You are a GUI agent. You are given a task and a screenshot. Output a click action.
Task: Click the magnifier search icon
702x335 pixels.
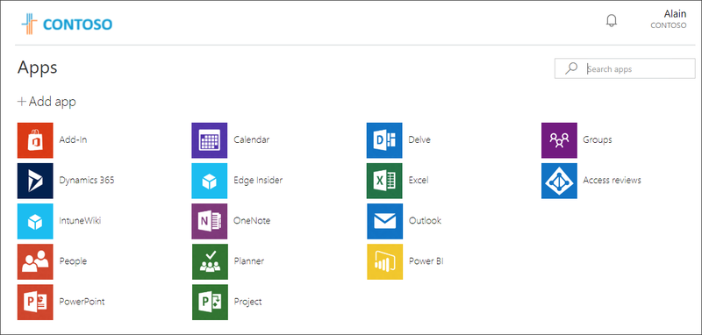(x=571, y=68)
